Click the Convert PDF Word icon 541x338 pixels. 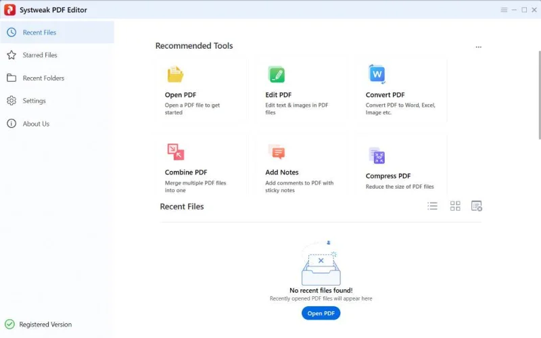tap(377, 74)
